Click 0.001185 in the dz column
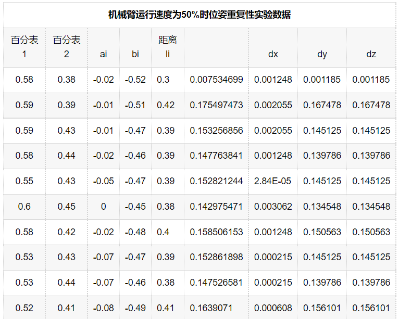 point(371,80)
